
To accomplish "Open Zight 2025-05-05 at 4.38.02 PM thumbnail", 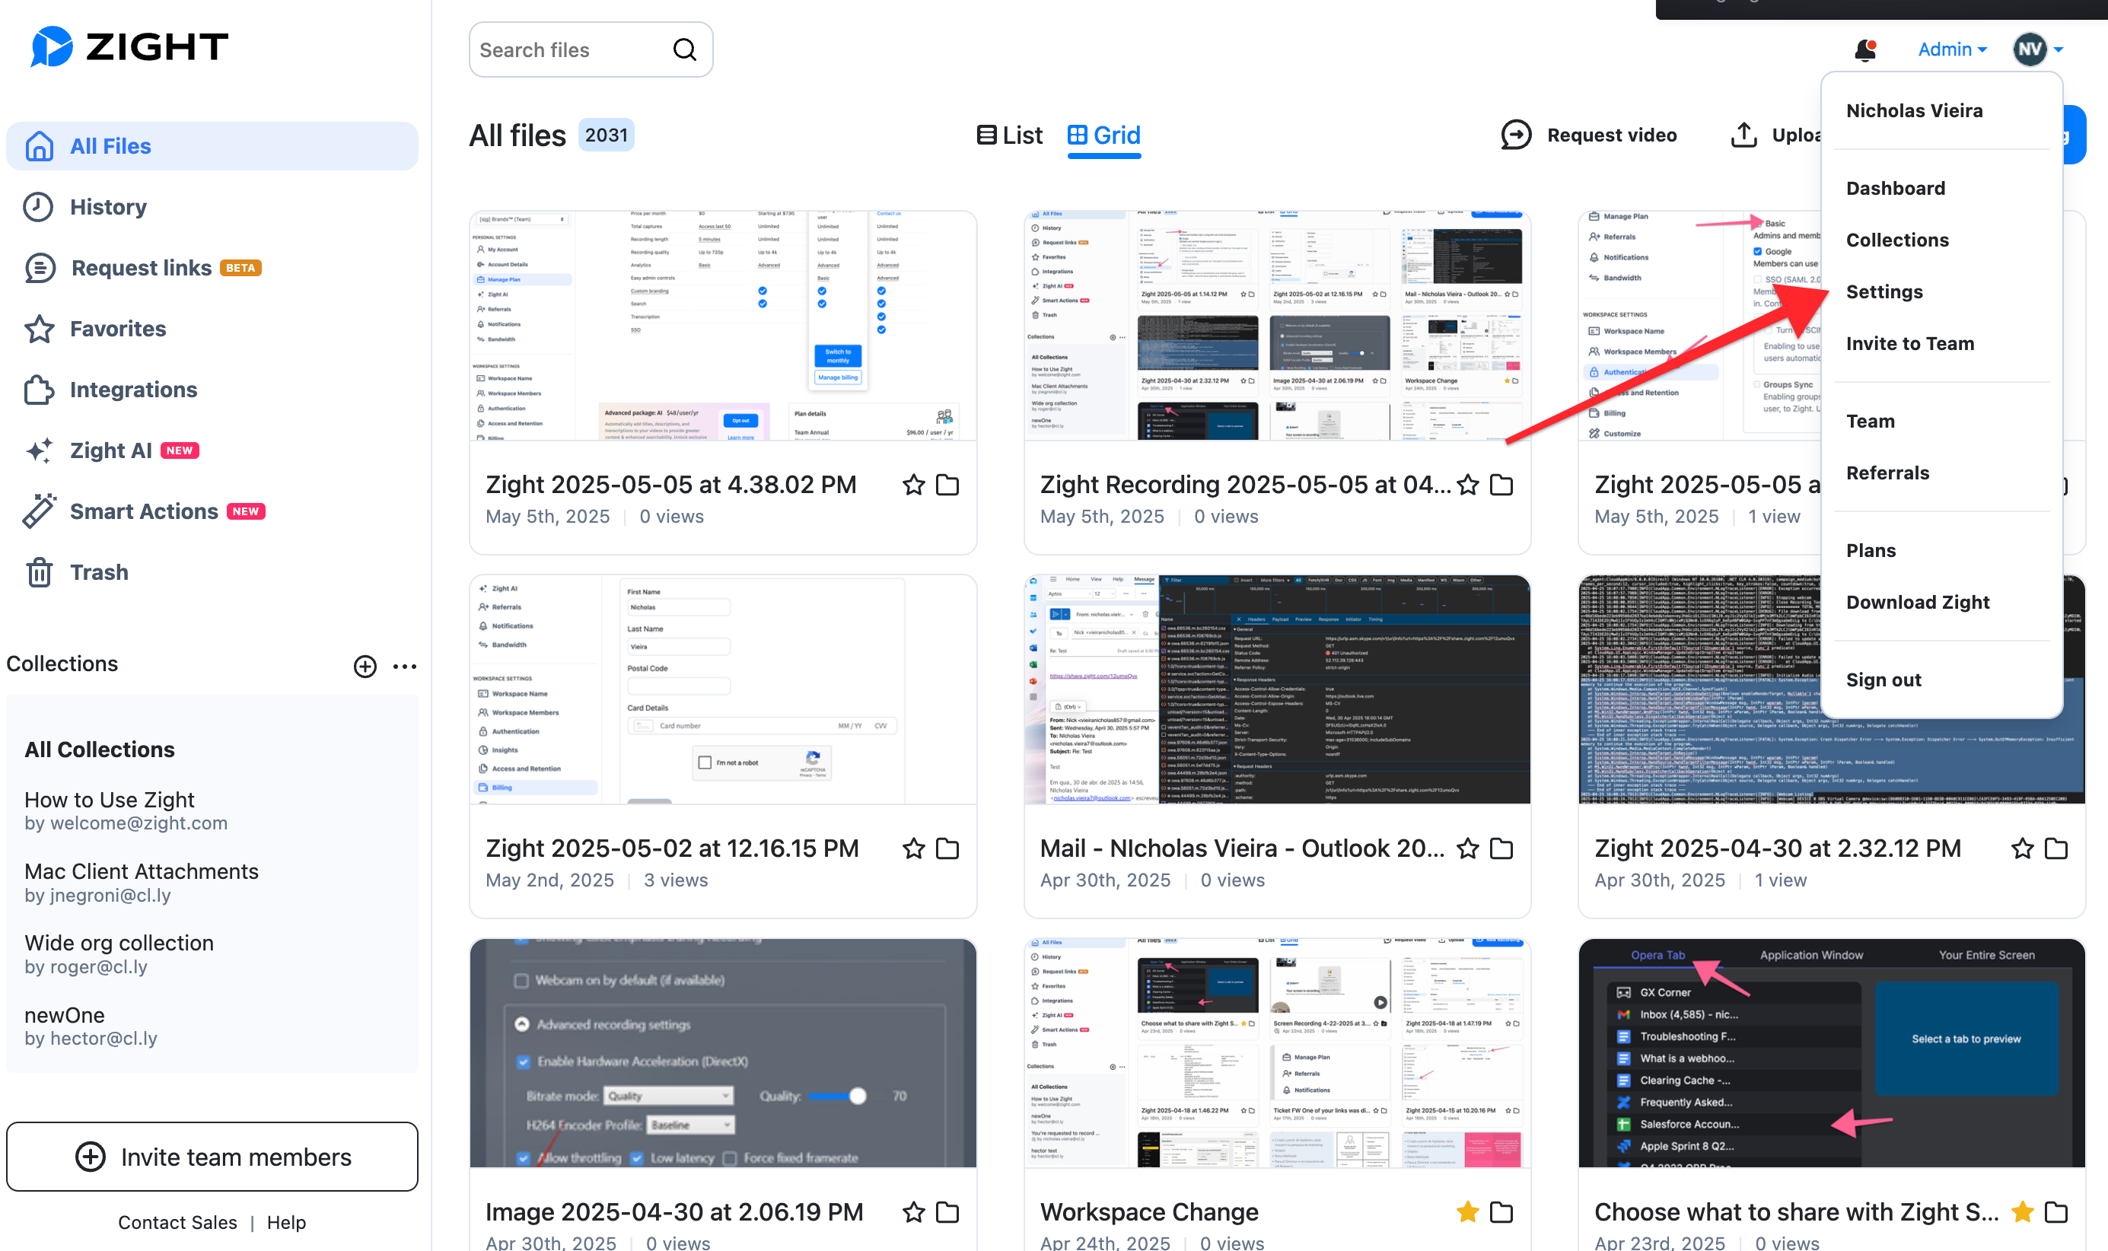I will [723, 326].
